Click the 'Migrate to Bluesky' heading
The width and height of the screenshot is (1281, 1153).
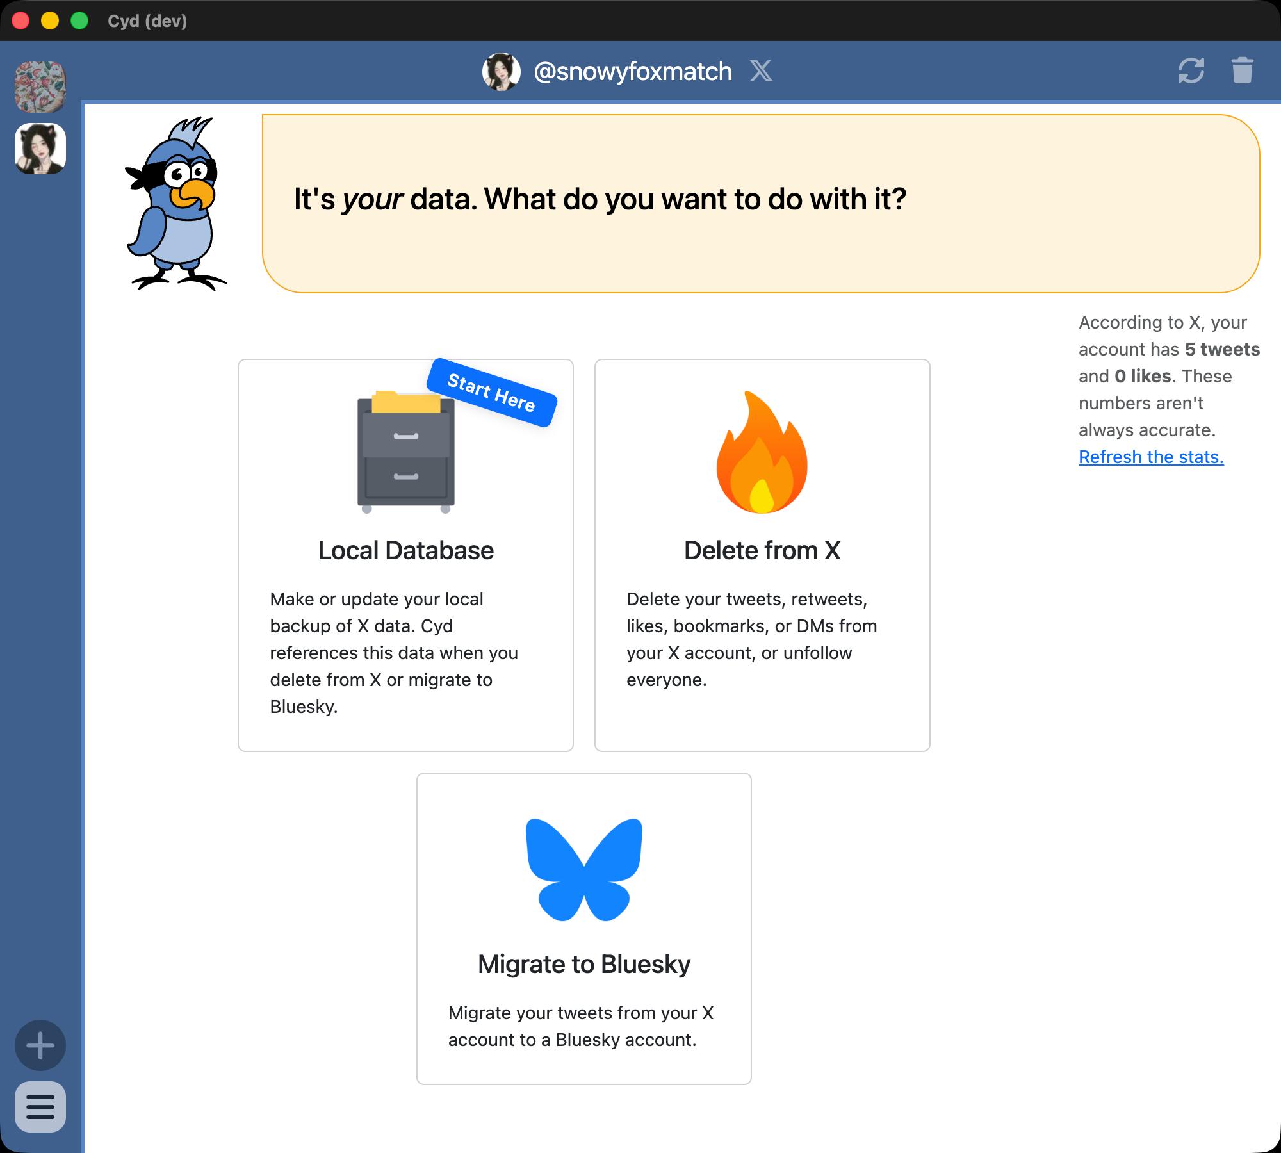pos(583,964)
